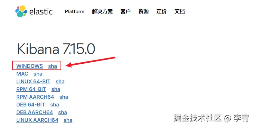
Task: Open the sha link next to MAC
Action: [x=38, y=74]
